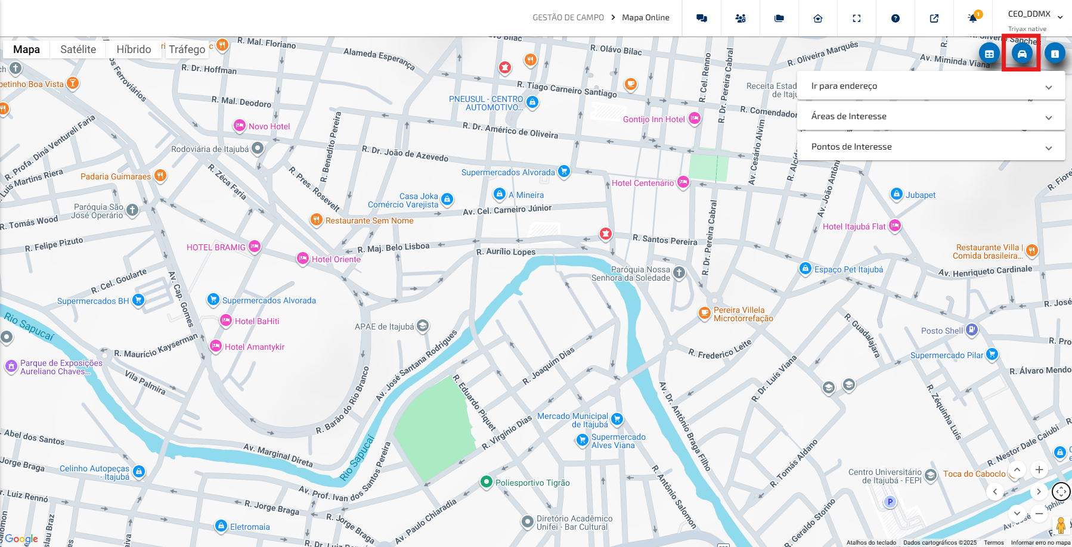Expand the Pontos de Interesse panel
The image size is (1072, 547).
click(931, 147)
